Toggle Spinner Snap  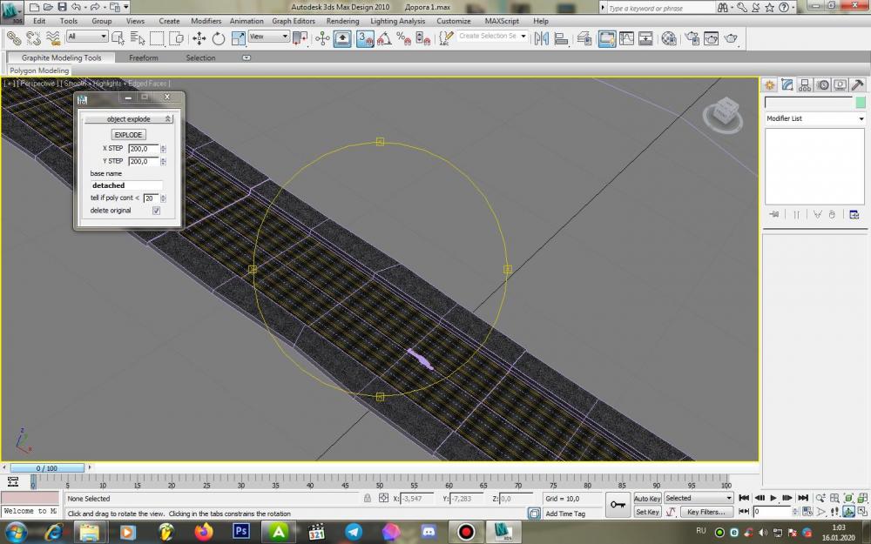click(423, 38)
